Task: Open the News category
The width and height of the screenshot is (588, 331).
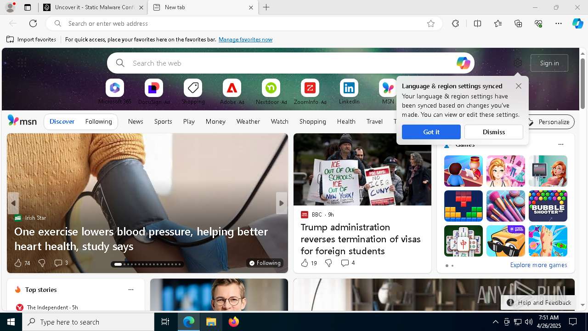Action: tap(136, 121)
